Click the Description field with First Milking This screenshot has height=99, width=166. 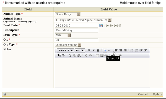pyautogui.click(x=76, y=31)
